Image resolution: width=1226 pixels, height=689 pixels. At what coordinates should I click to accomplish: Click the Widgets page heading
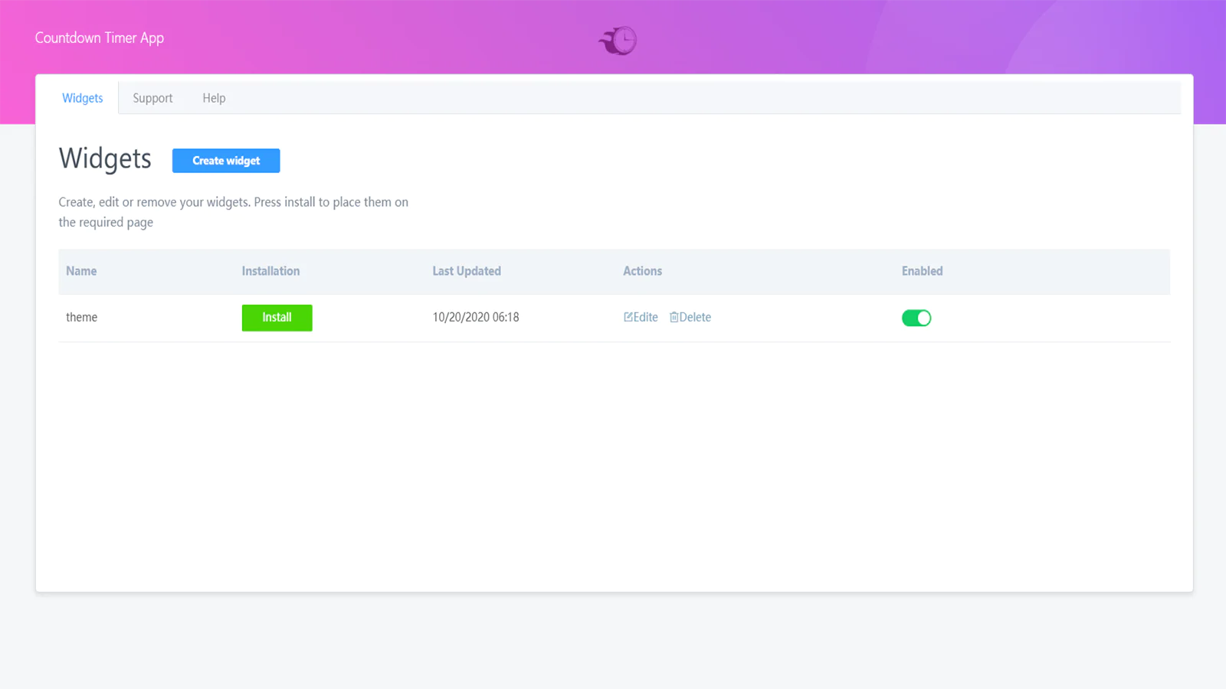tap(105, 159)
